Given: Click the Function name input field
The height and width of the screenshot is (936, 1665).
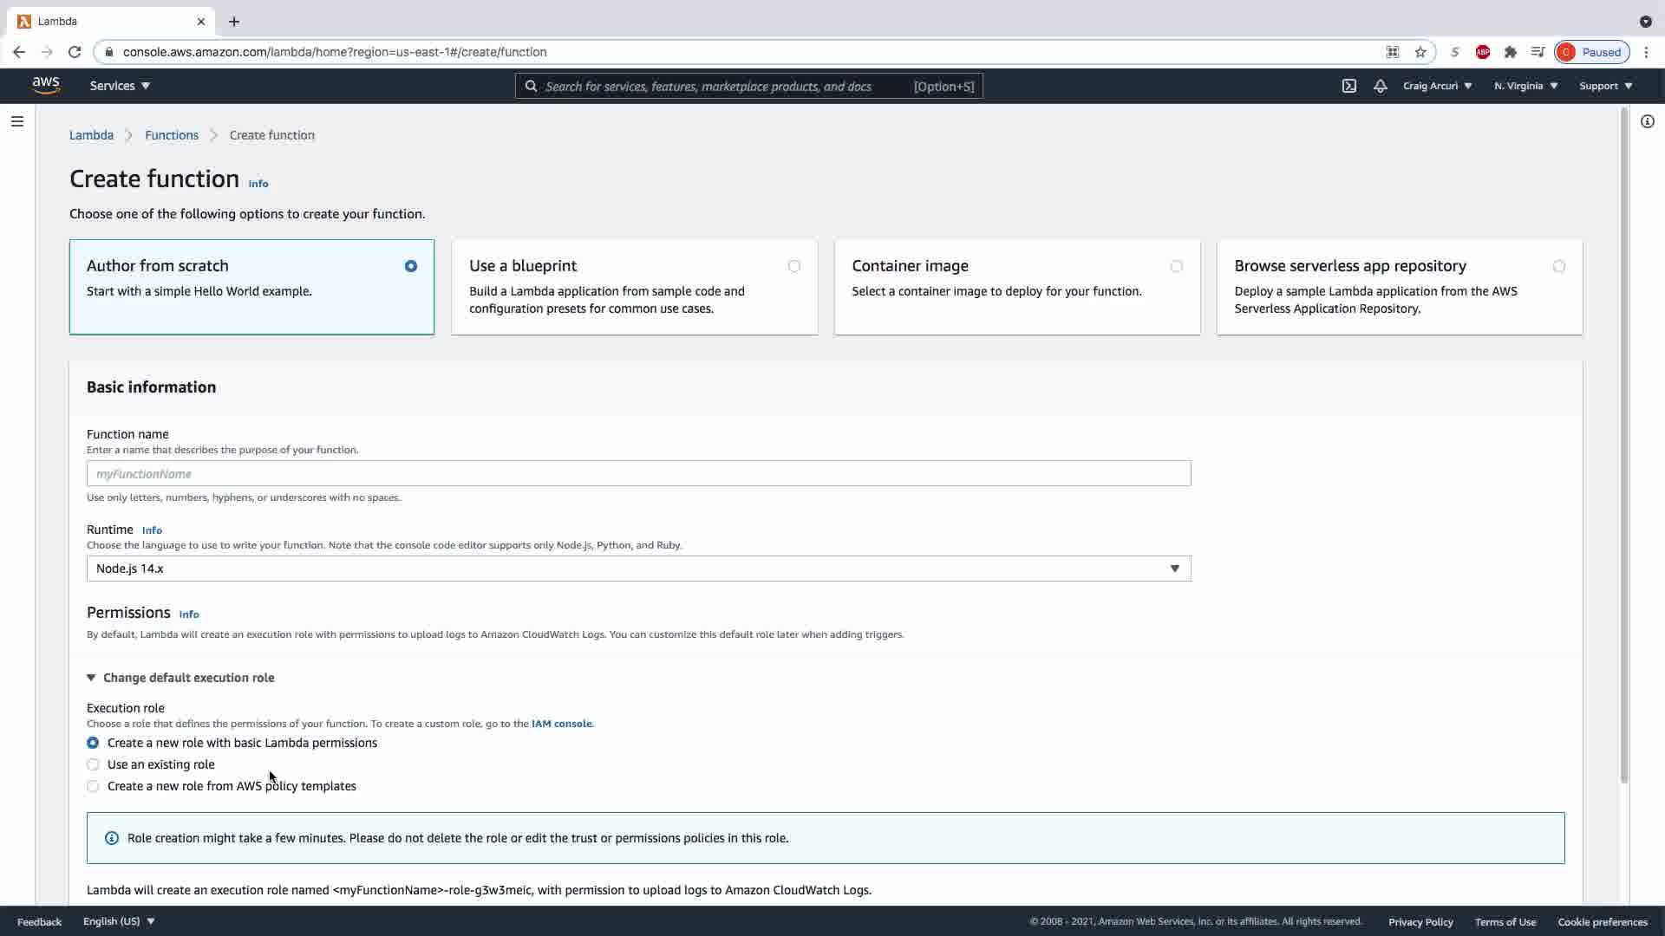Looking at the screenshot, I should tap(638, 473).
